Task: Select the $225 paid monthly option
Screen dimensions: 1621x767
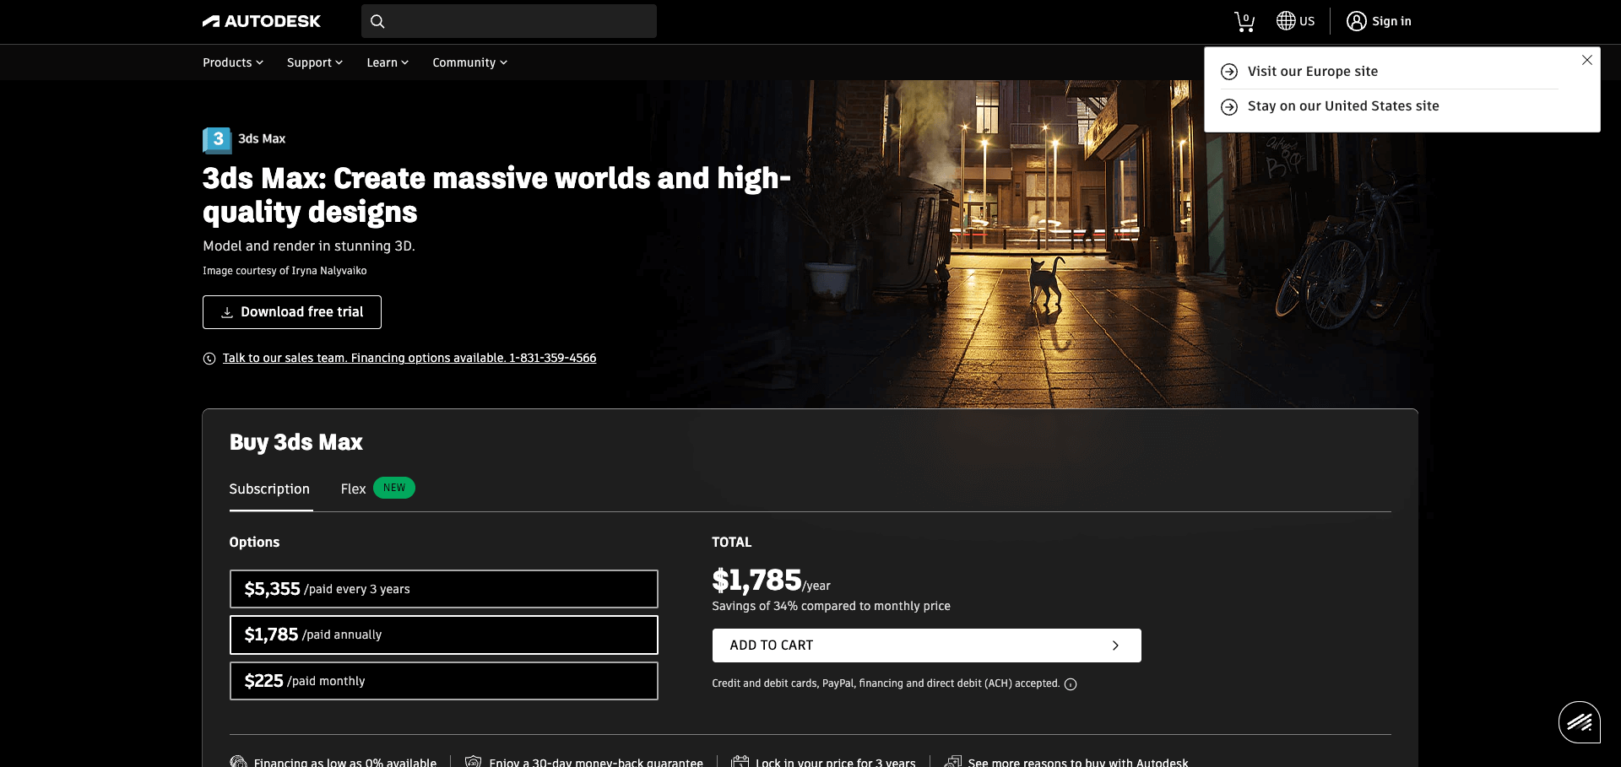Action: (x=444, y=681)
